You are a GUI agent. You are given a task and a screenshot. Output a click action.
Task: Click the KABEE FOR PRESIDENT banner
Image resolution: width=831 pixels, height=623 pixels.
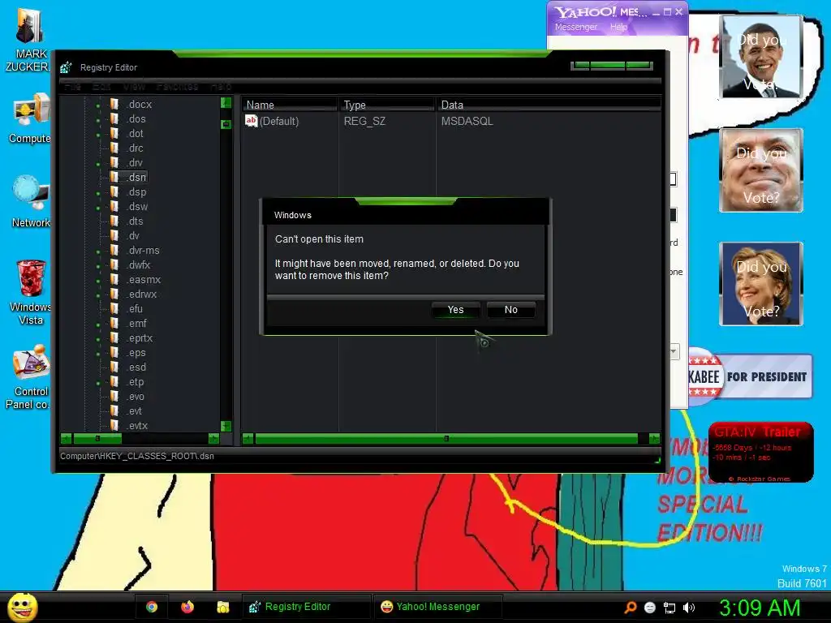pos(750,376)
